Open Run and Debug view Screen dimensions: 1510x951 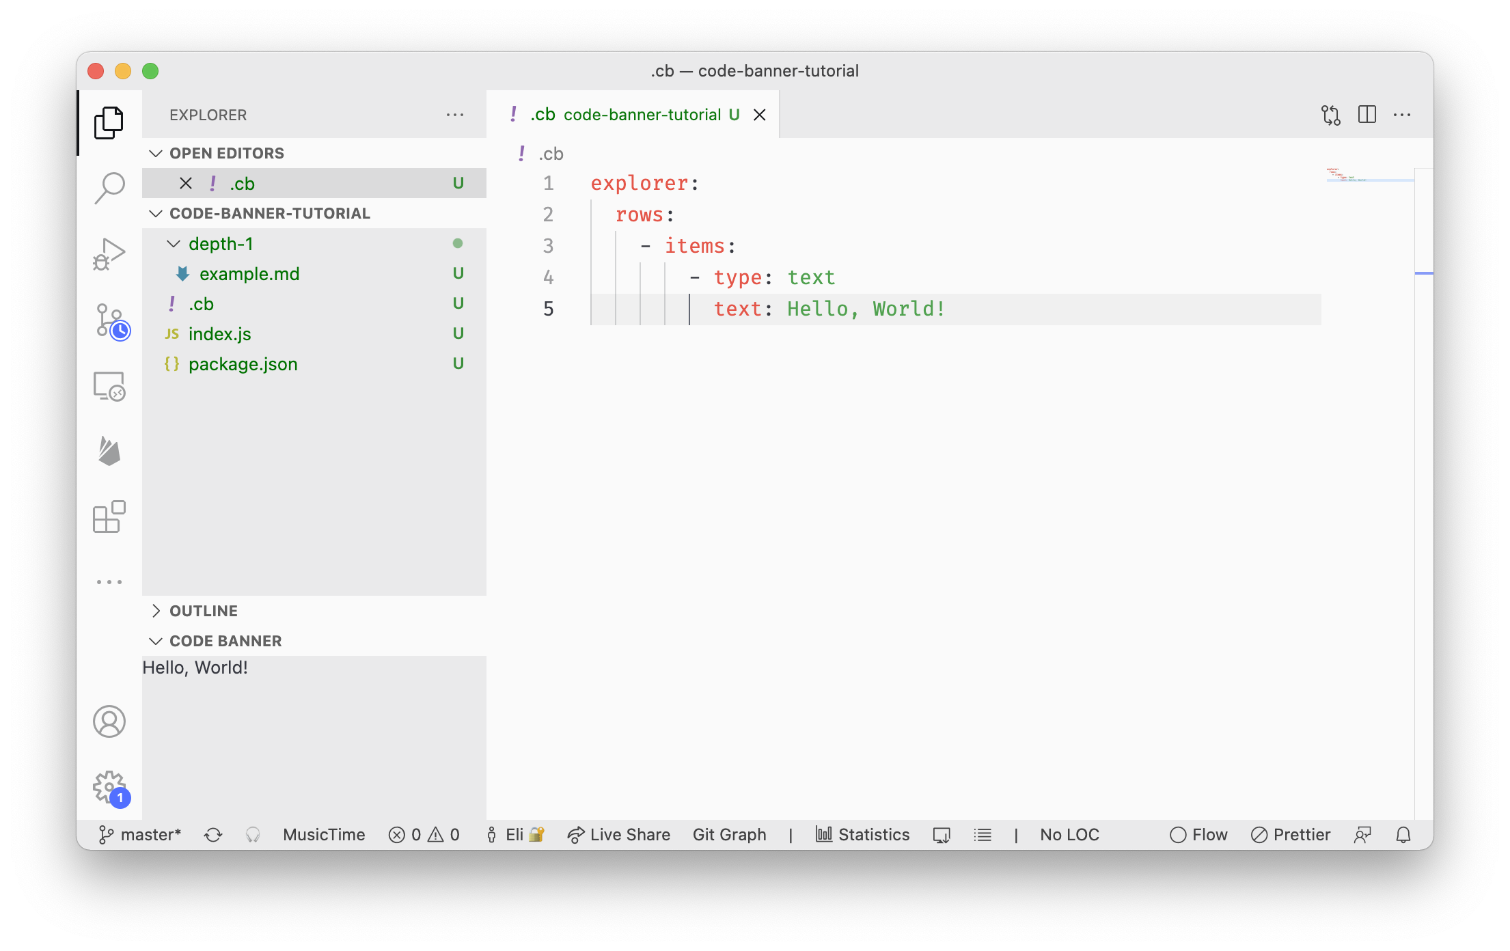pyautogui.click(x=109, y=254)
